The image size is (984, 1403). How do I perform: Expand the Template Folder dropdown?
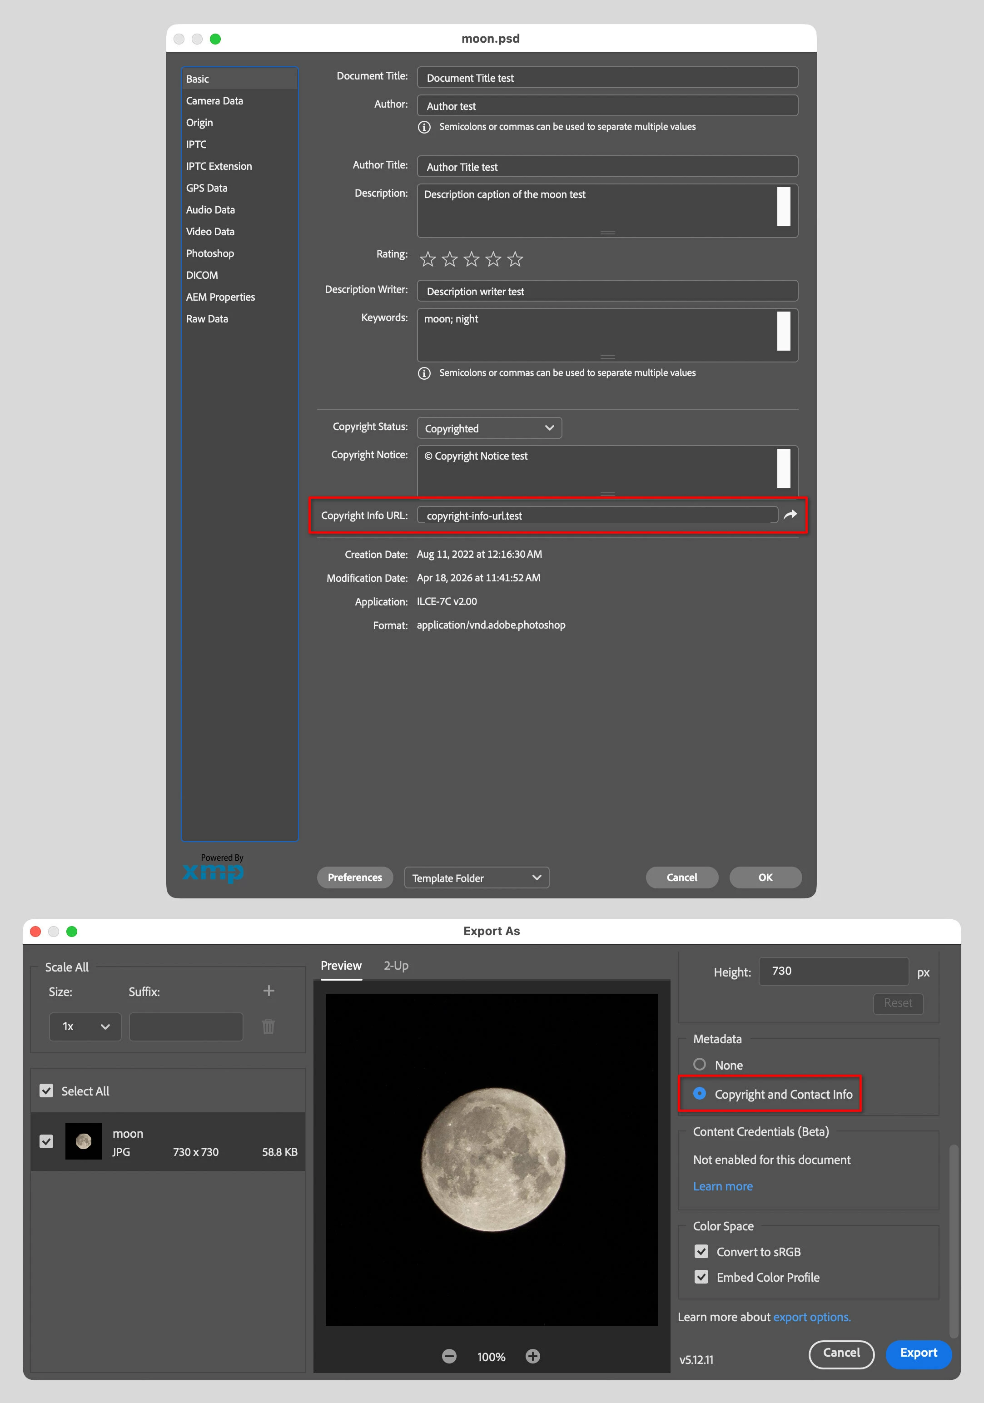click(477, 877)
